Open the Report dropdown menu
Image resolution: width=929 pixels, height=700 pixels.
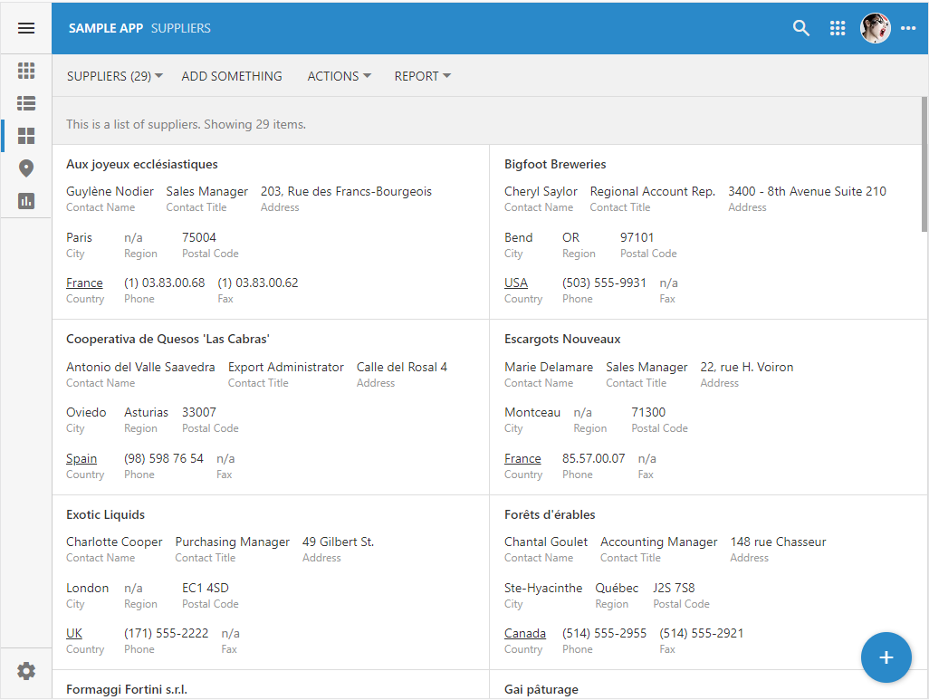[x=423, y=76]
